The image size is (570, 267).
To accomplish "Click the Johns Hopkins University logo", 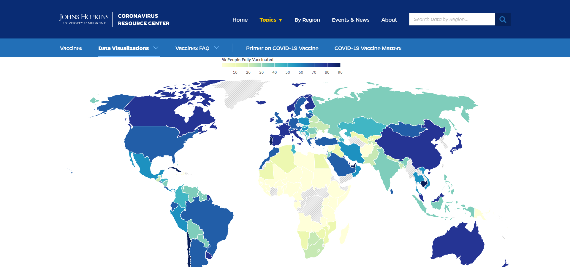I will [x=84, y=19].
